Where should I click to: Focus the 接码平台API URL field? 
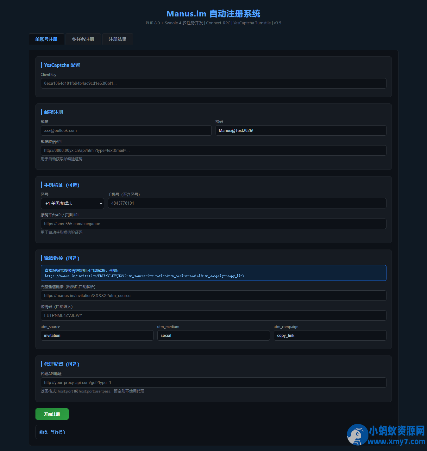[213, 224]
